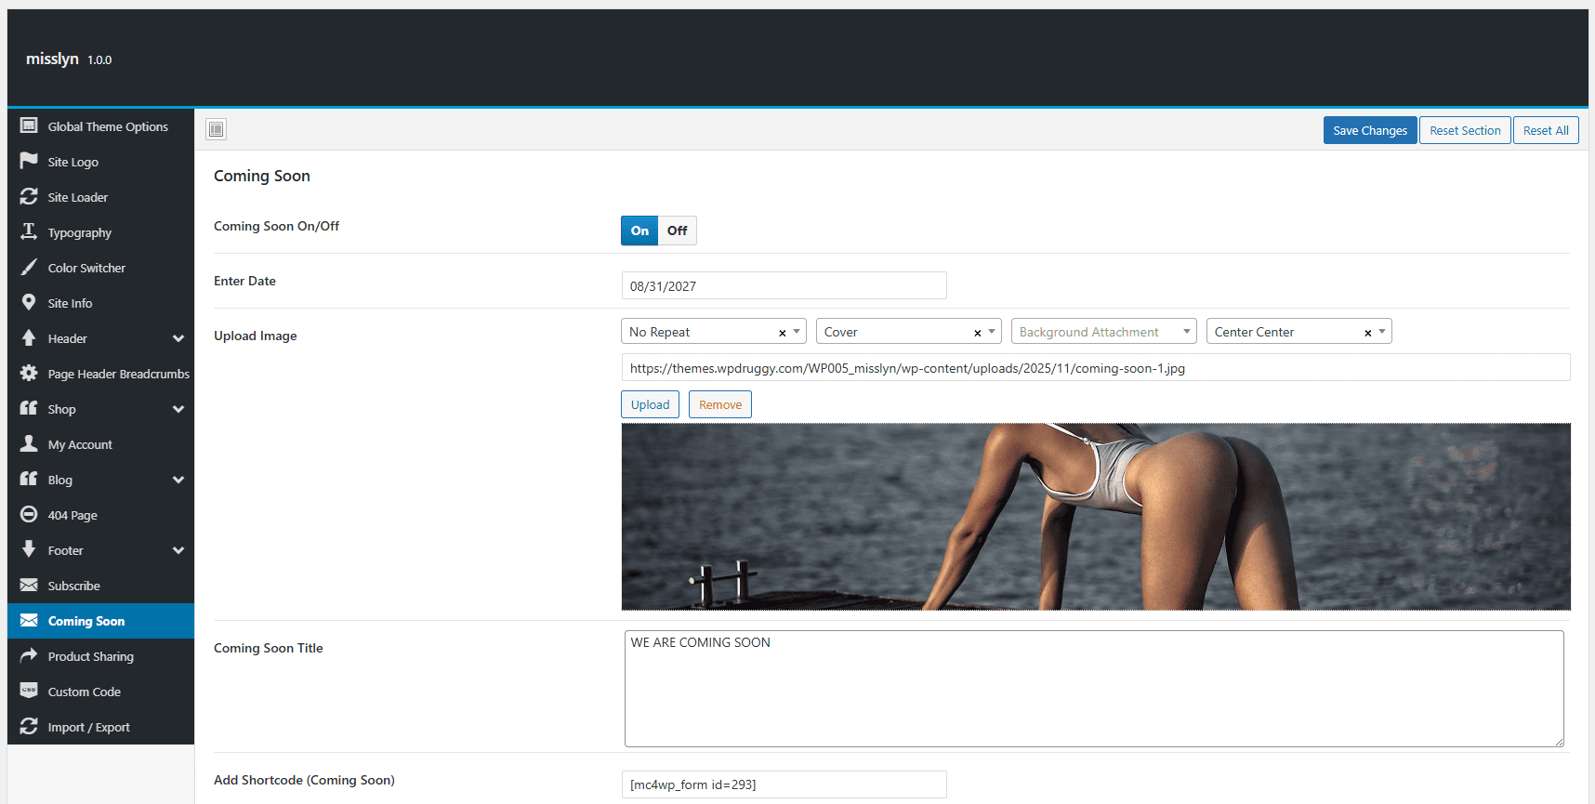This screenshot has width=1595, height=804.
Task: Click the expand all sections icon
Action: [x=217, y=129]
